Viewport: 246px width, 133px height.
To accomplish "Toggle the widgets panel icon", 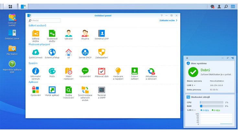I will pyautogui.click(x=233, y=6).
